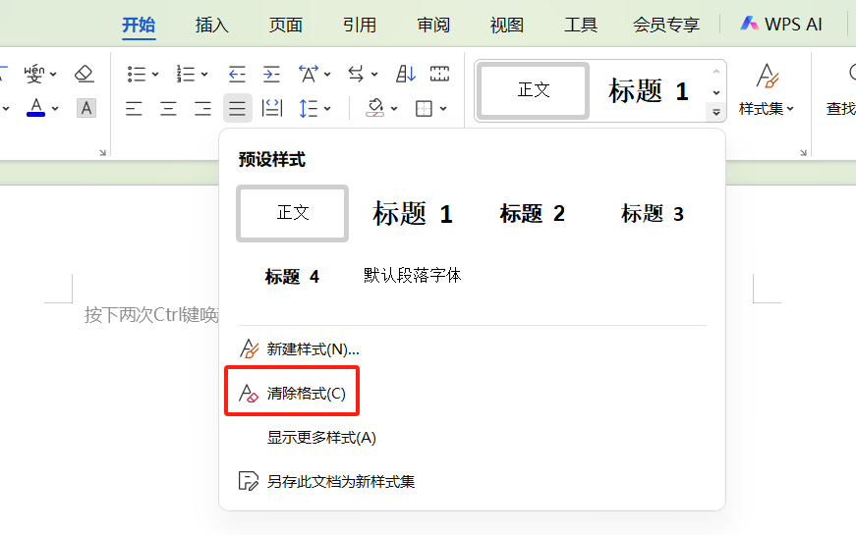This screenshot has width=856, height=535.
Task: Insert a bulleted list
Action: coord(136,74)
